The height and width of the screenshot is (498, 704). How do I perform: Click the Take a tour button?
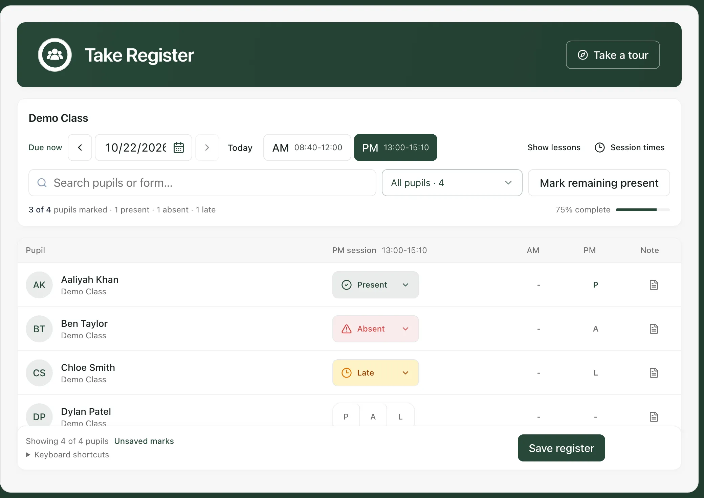[613, 55]
